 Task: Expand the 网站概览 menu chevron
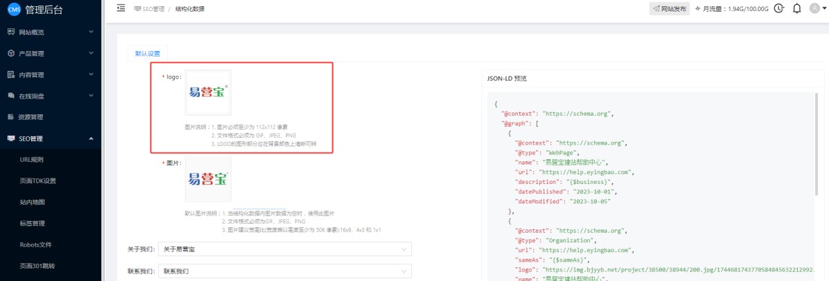(x=91, y=32)
